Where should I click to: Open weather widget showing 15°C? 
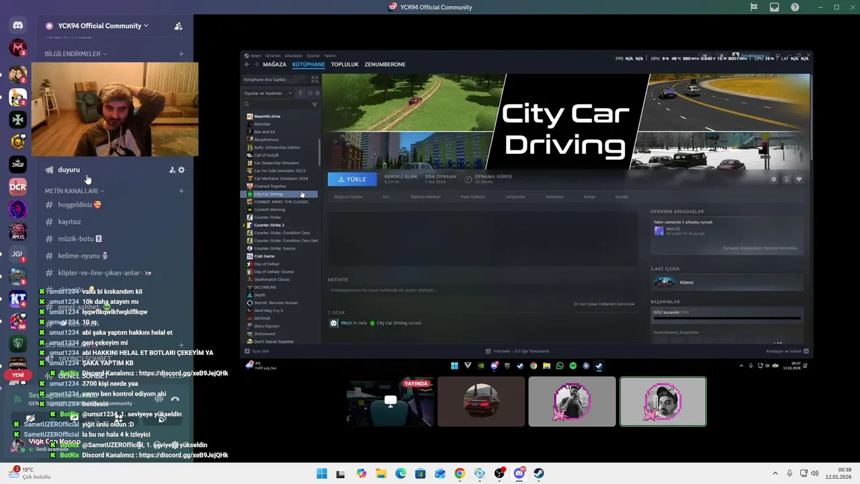coord(30,473)
